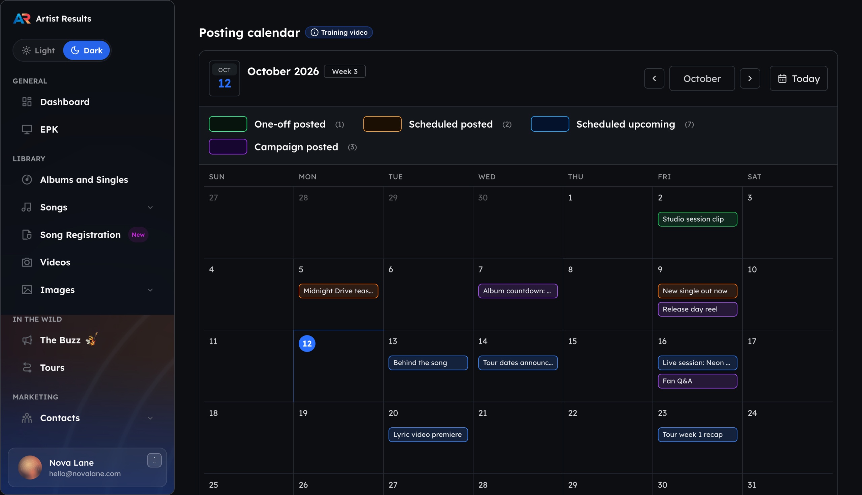Toggle Campaign posted legend filter
This screenshot has height=495, width=862.
point(283,147)
